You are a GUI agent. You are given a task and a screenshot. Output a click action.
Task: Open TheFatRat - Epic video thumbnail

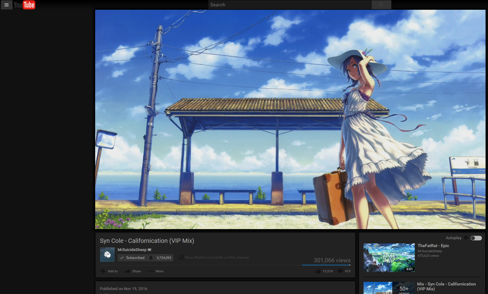pos(389,258)
